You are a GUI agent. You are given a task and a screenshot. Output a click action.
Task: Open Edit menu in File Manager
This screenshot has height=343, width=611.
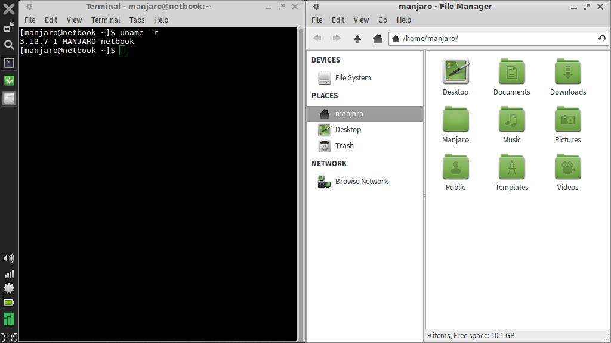(x=338, y=20)
